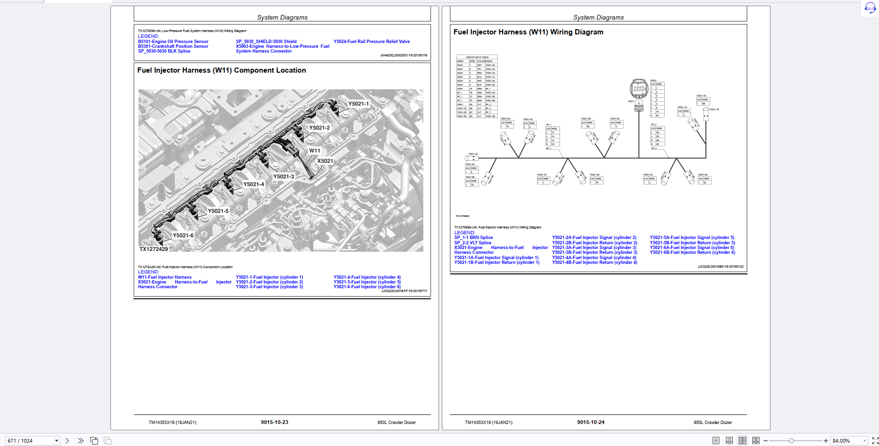This screenshot has height=446, width=879.
Task: Switch to single page view
Action: 715,441
